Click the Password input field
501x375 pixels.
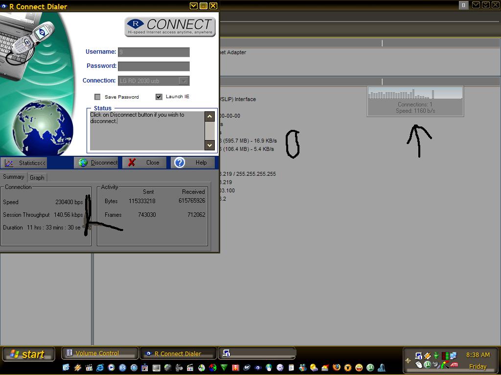[x=154, y=66]
